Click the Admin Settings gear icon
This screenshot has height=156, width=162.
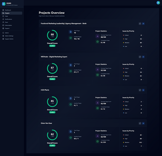3,36
